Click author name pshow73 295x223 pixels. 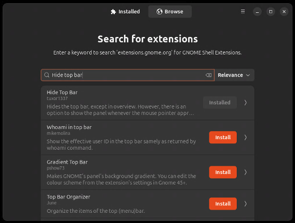pos(56,168)
